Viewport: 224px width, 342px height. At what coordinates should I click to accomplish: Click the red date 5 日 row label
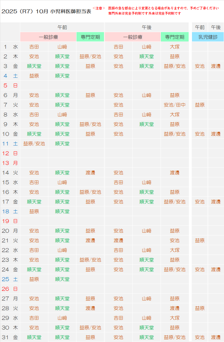[x=10, y=86]
